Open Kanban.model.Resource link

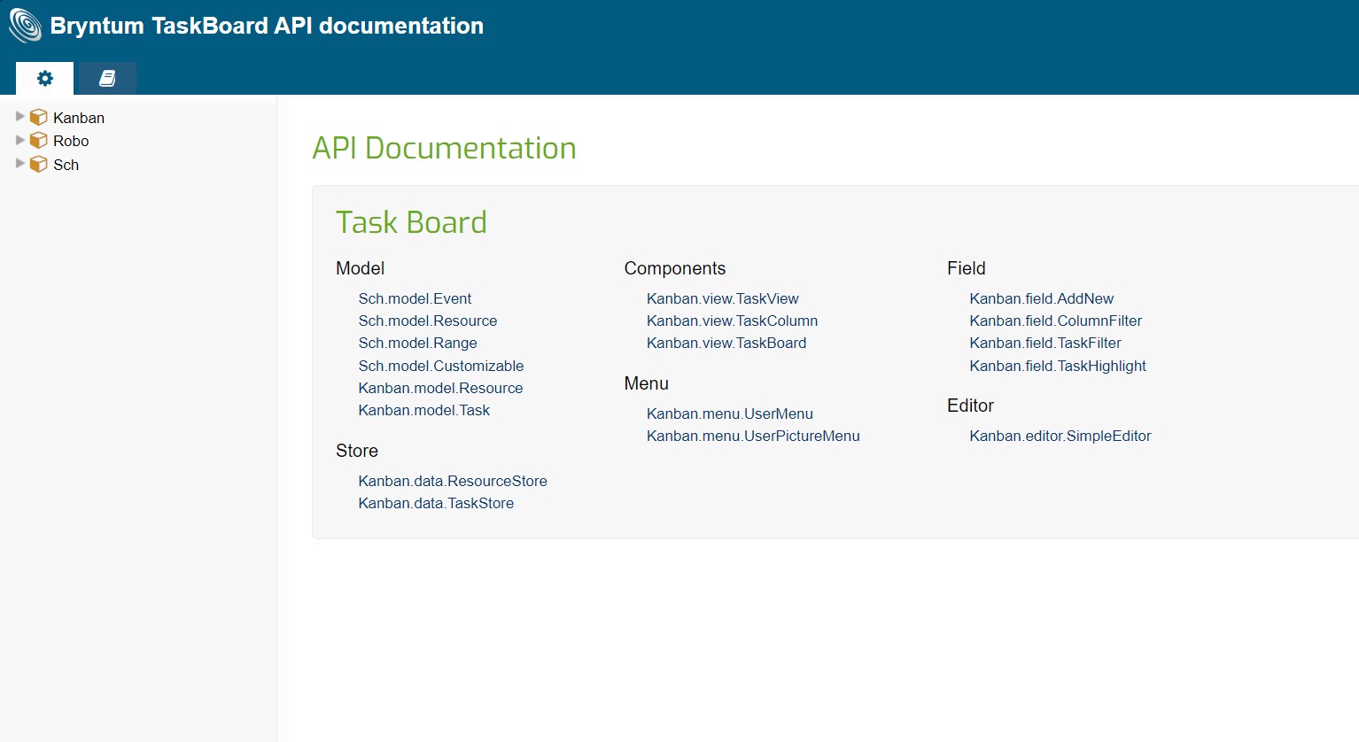(440, 388)
